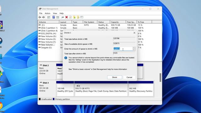Toggle the Show/Hide Action Pane toolbar icon
The width and height of the screenshot is (201, 113).
pyautogui.click(x=57, y=17)
